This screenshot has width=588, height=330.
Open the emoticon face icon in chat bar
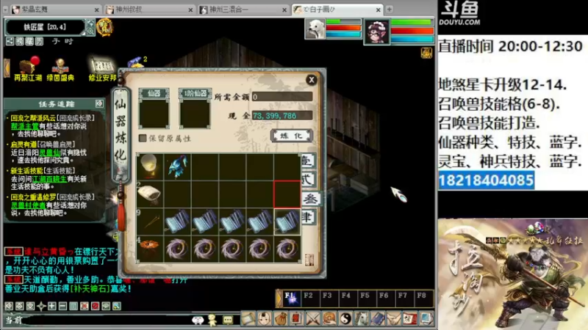click(198, 320)
